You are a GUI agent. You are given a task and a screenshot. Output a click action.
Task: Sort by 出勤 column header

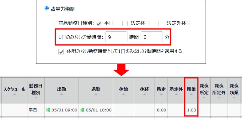(x=62, y=90)
